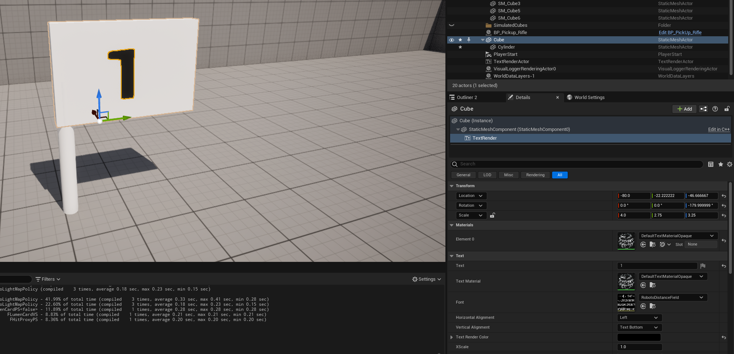The width and height of the screenshot is (734, 354).
Task: Filter properties by LOD category
Action: [x=487, y=175]
